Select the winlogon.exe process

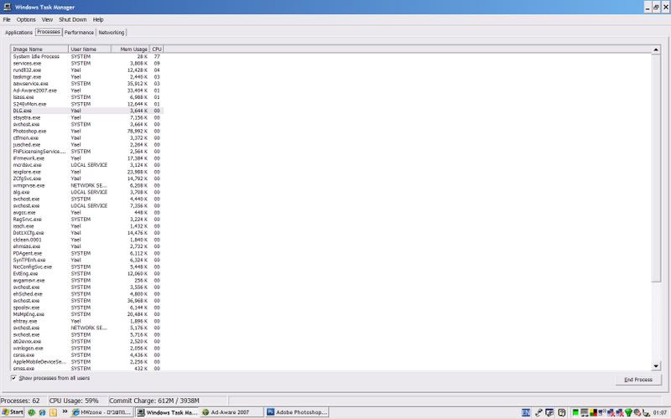87,349
